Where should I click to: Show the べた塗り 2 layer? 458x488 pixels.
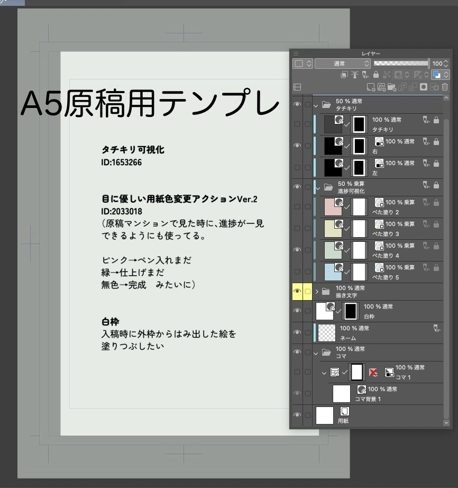(x=297, y=206)
